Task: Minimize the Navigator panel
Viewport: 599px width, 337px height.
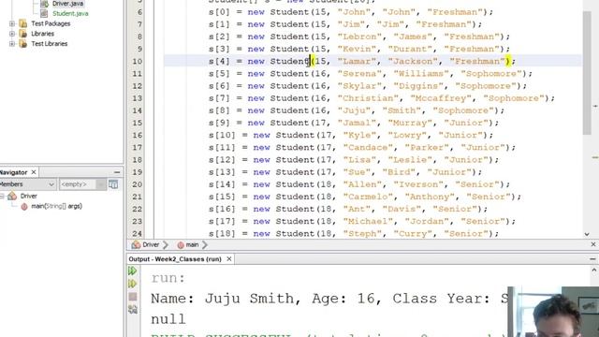Action: click(x=117, y=172)
